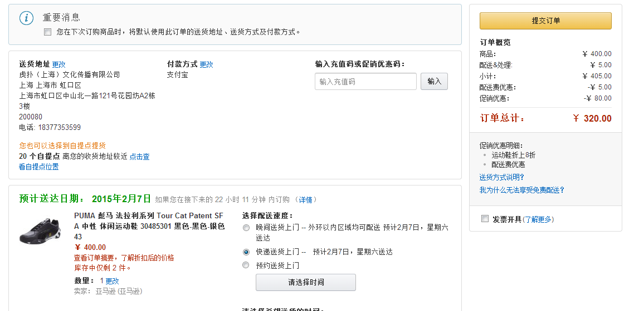
Task: Tick the 发票开具 checkbox
Action: point(485,219)
